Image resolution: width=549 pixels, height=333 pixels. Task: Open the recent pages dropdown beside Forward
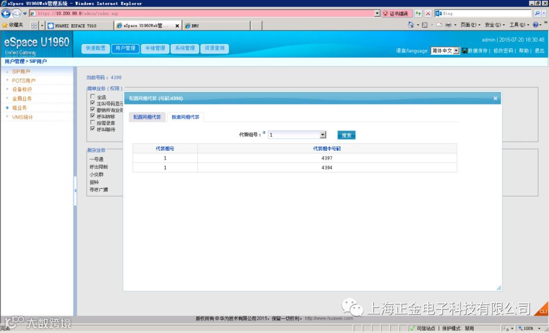(x=25, y=14)
